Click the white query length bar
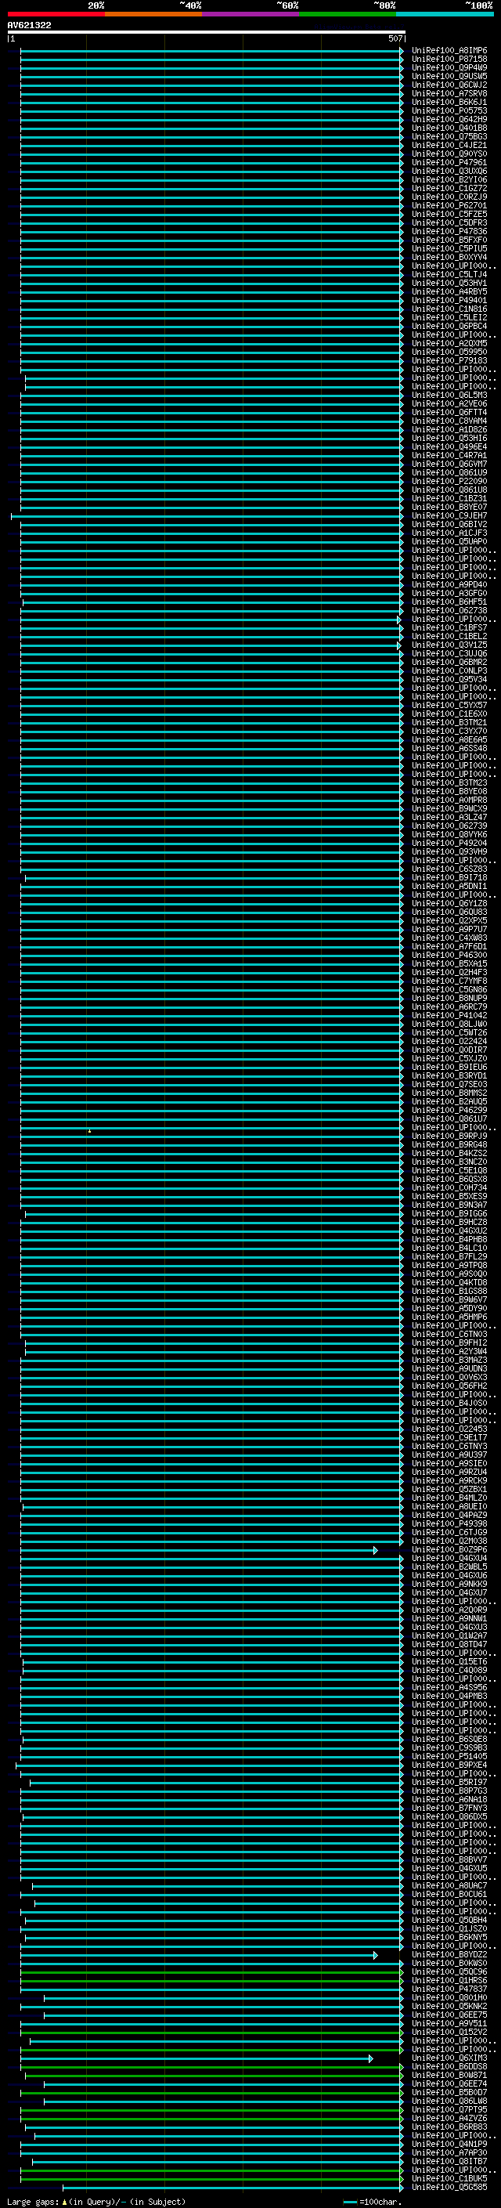501x2208 pixels. coord(207,33)
